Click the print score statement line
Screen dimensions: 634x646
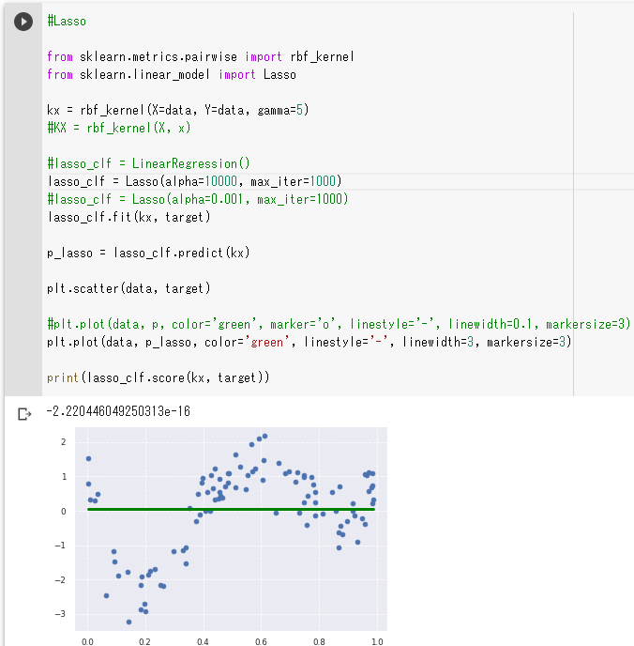pyautogui.click(x=158, y=377)
